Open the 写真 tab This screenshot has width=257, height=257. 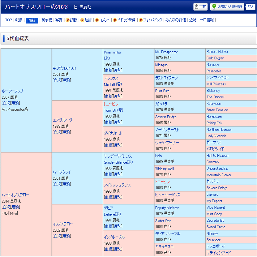click(x=59, y=20)
